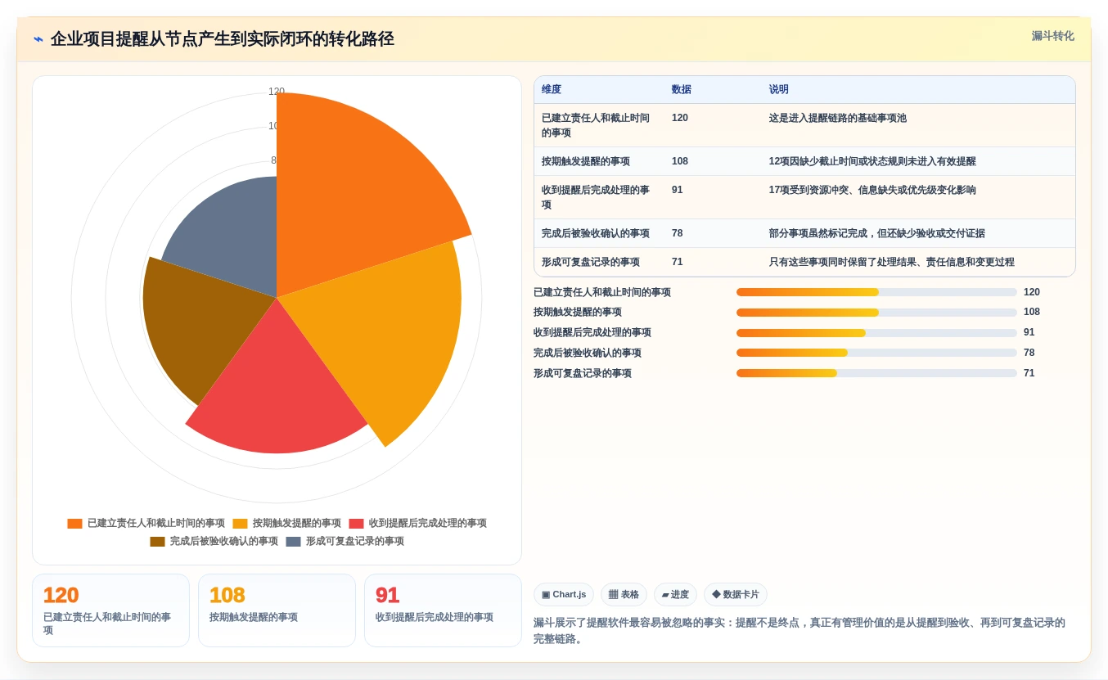Click progress bar for 形成可复盘记录的事项

tap(876, 373)
